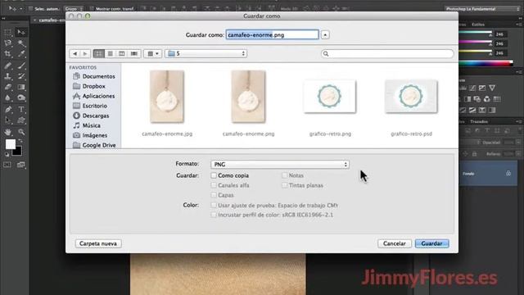This screenshot has width=524, height=295.
Task: Select the Magic Wand tool
Action: pyautogui.click(x=21, y=43)
